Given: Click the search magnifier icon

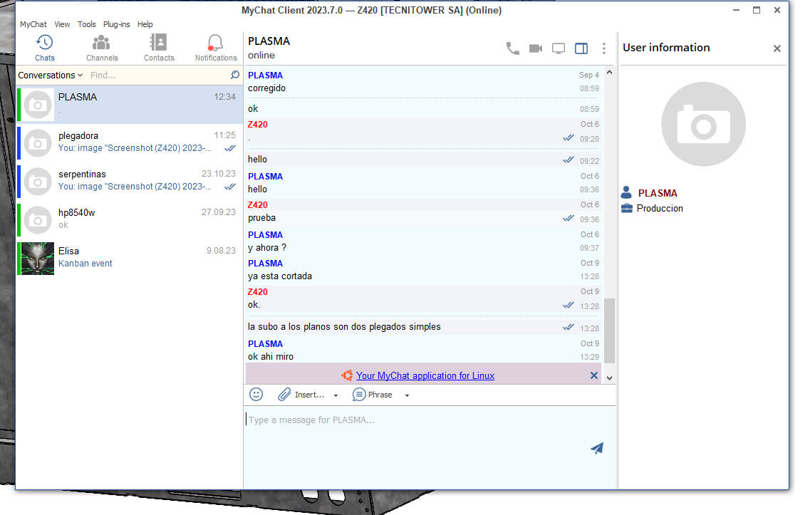Looking at the screenshot, I should click(235, 75).
